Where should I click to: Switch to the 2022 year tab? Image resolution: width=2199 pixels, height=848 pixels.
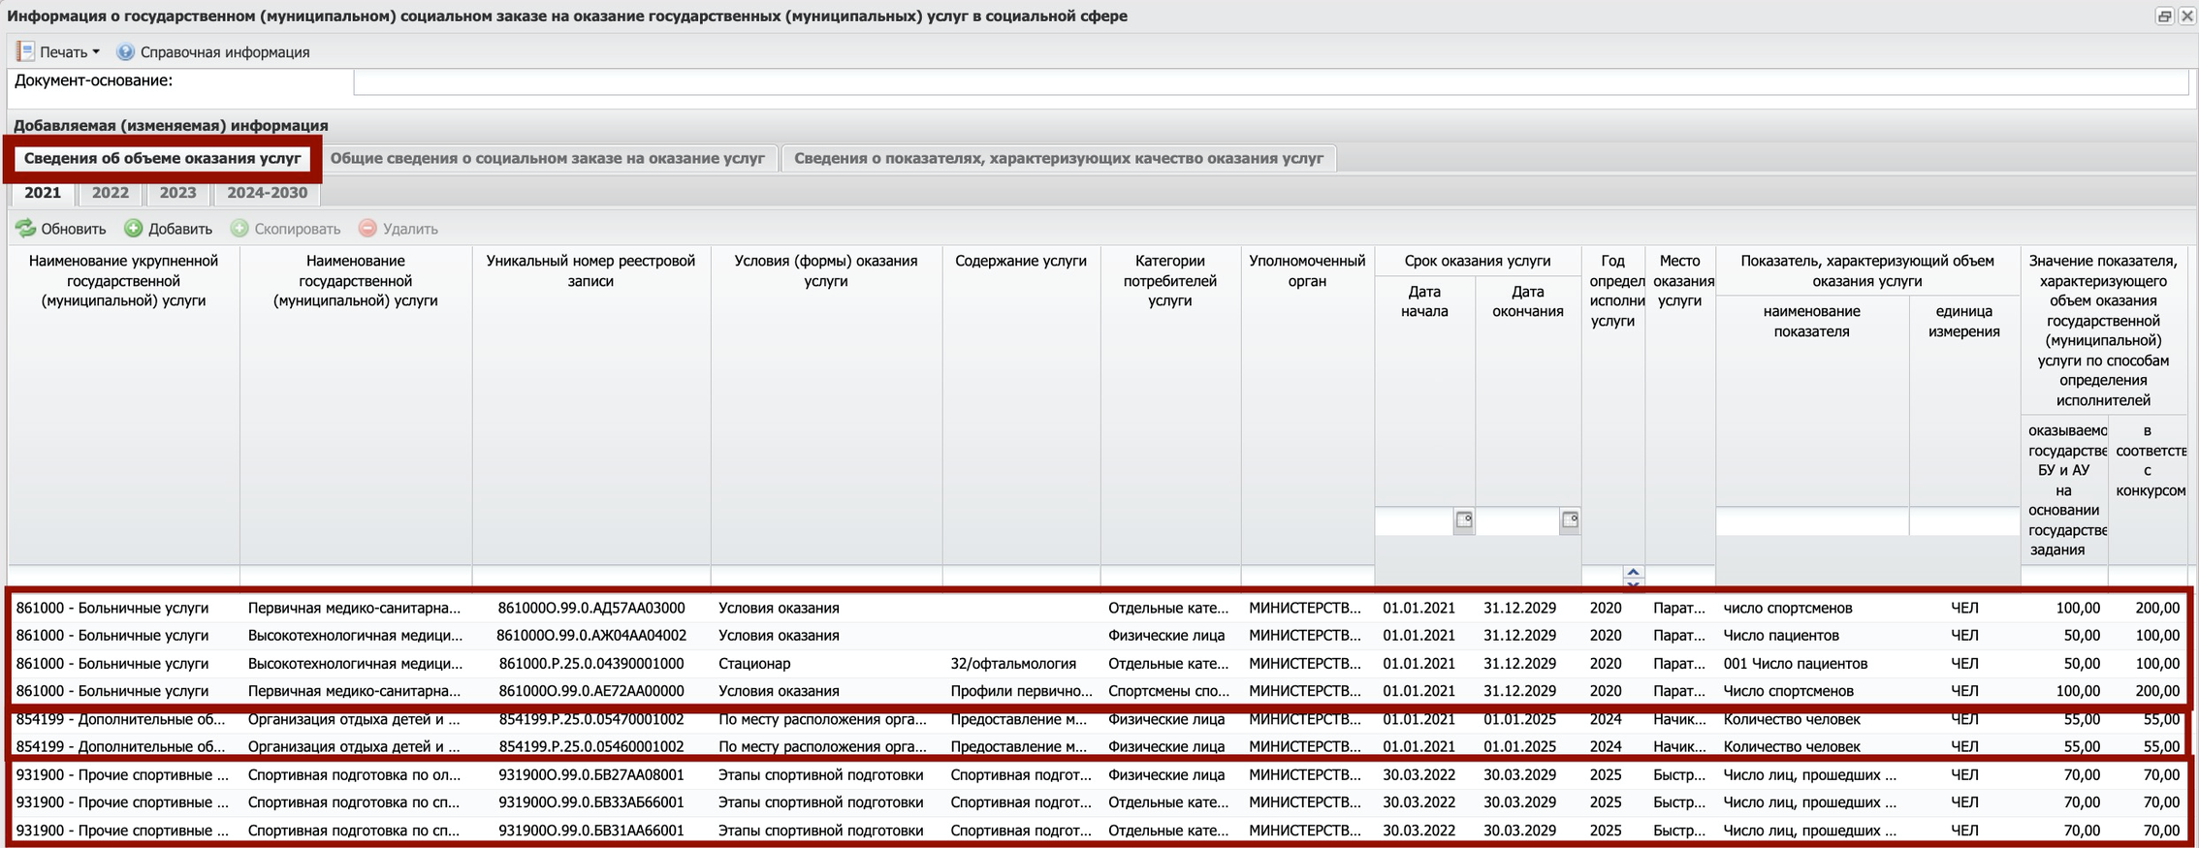click(111, 193)
